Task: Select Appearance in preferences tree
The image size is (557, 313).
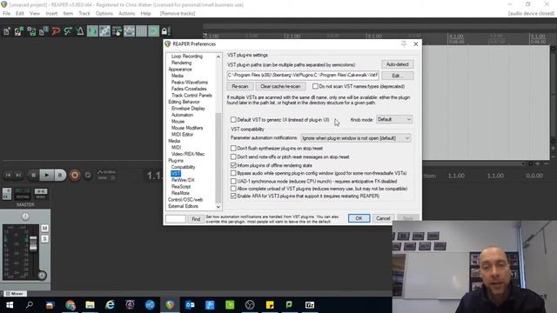Action: tap(180, 70)
